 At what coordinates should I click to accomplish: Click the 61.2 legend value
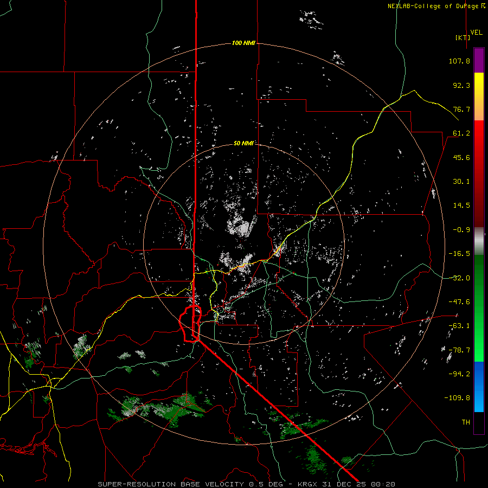(461, 133)
